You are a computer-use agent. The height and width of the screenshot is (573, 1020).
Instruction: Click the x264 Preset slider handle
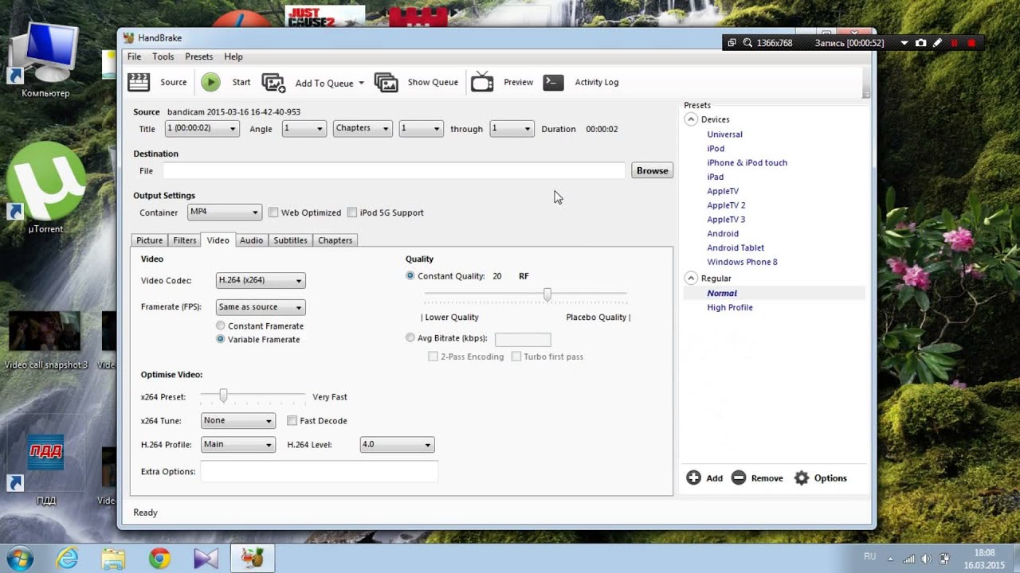(223, 396)
